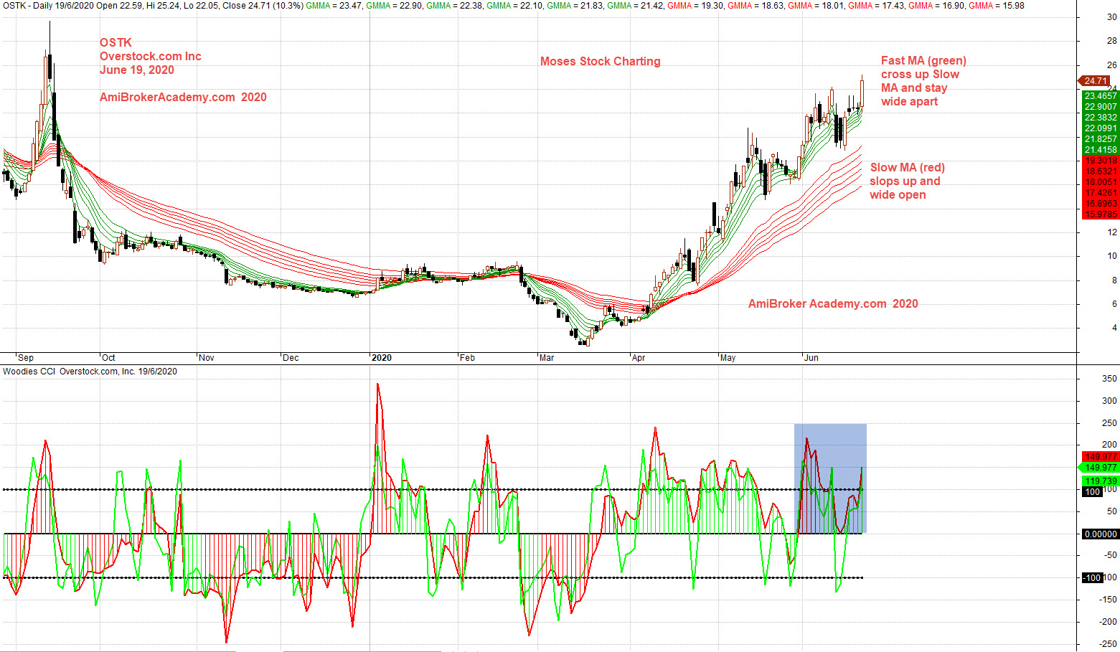Click the Dec label on date axis
The height and width of the screenshot is (652, 1120).
[x=291, y=358]
